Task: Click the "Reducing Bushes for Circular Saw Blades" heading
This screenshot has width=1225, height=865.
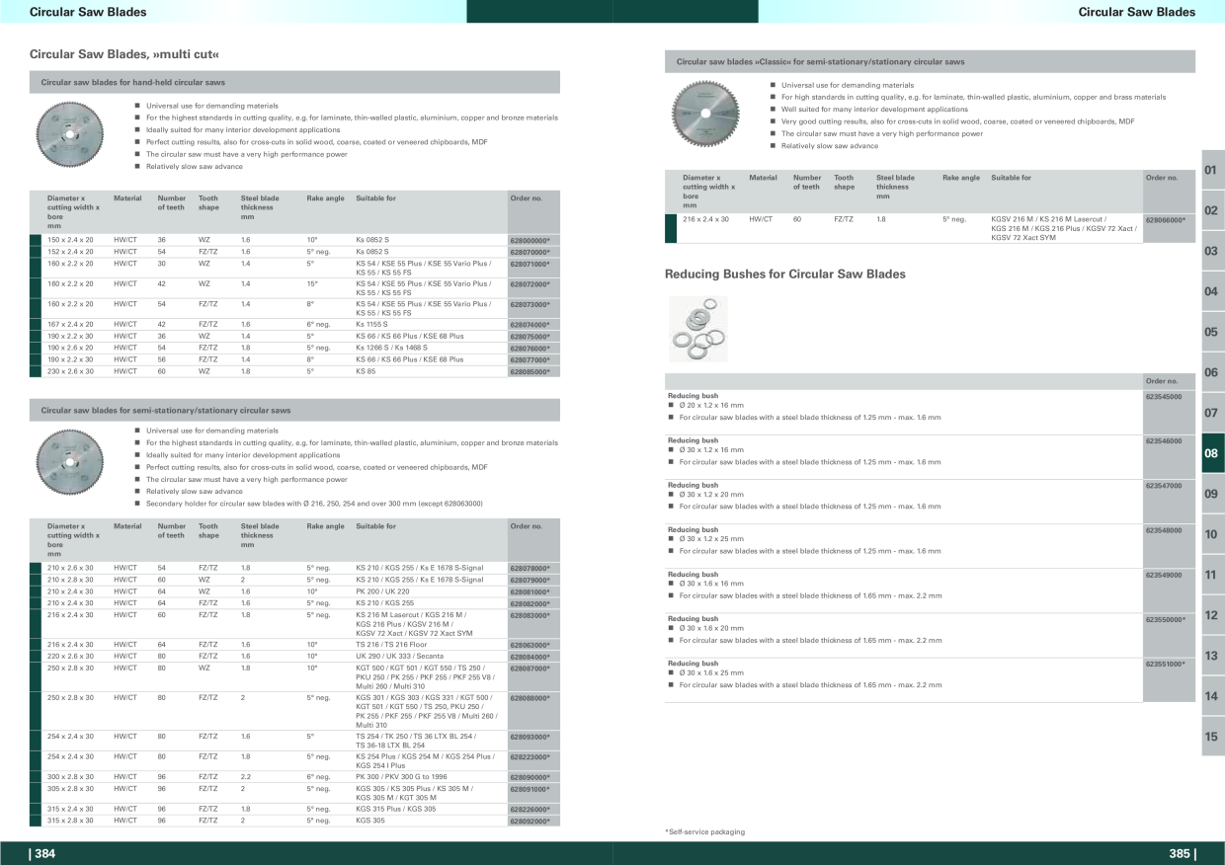Action: point(785,274)
